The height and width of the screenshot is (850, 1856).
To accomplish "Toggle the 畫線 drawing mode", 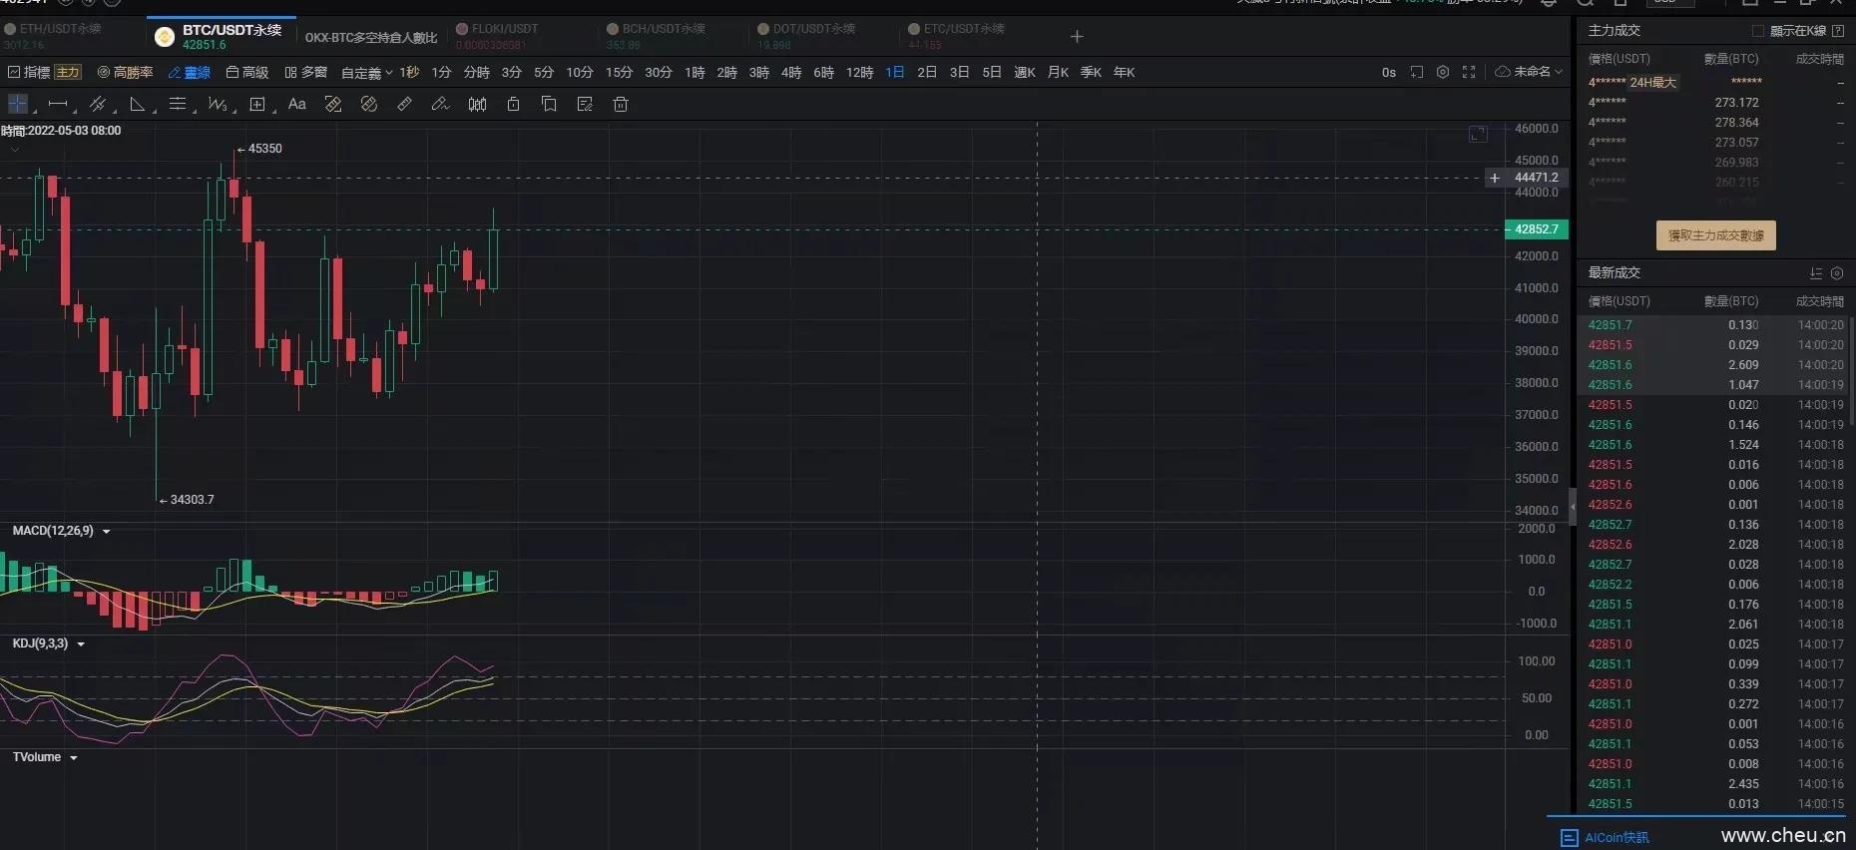I will [x=190, y=72].
